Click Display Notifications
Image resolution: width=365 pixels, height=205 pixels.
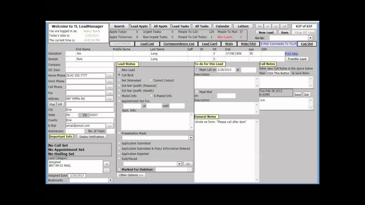(x=92, y=137)
